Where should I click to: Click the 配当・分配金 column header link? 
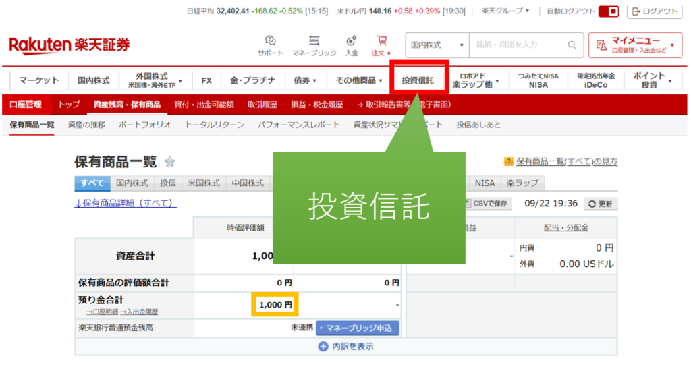[566, 227]
